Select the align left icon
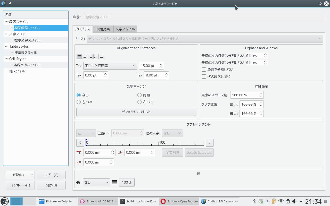The height and width of the screenshot is (206, 330). tap(79, 56)
